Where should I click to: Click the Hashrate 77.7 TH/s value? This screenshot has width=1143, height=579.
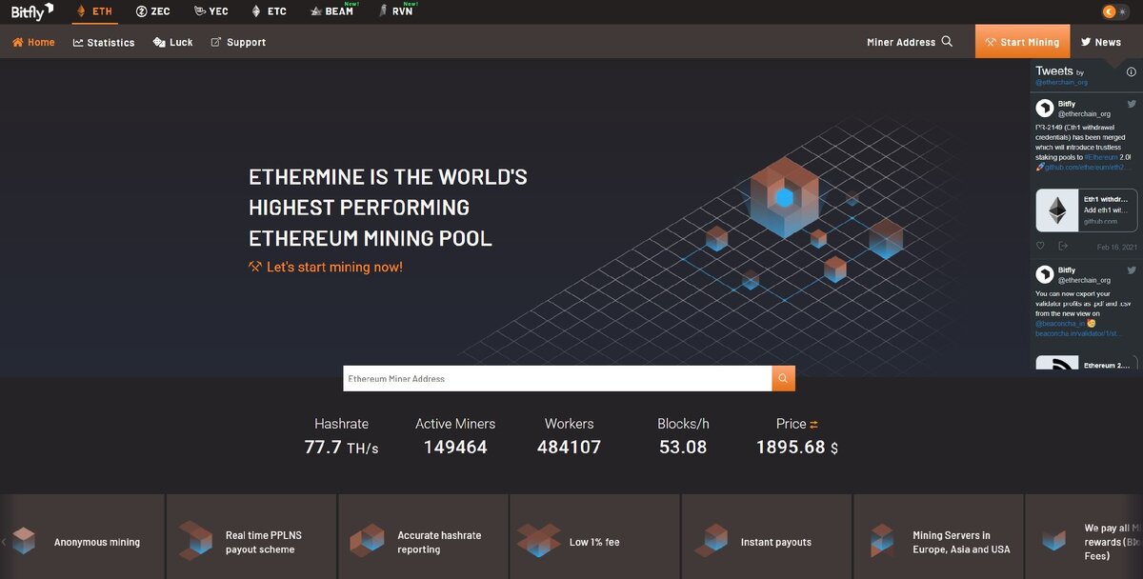[341, 447]
